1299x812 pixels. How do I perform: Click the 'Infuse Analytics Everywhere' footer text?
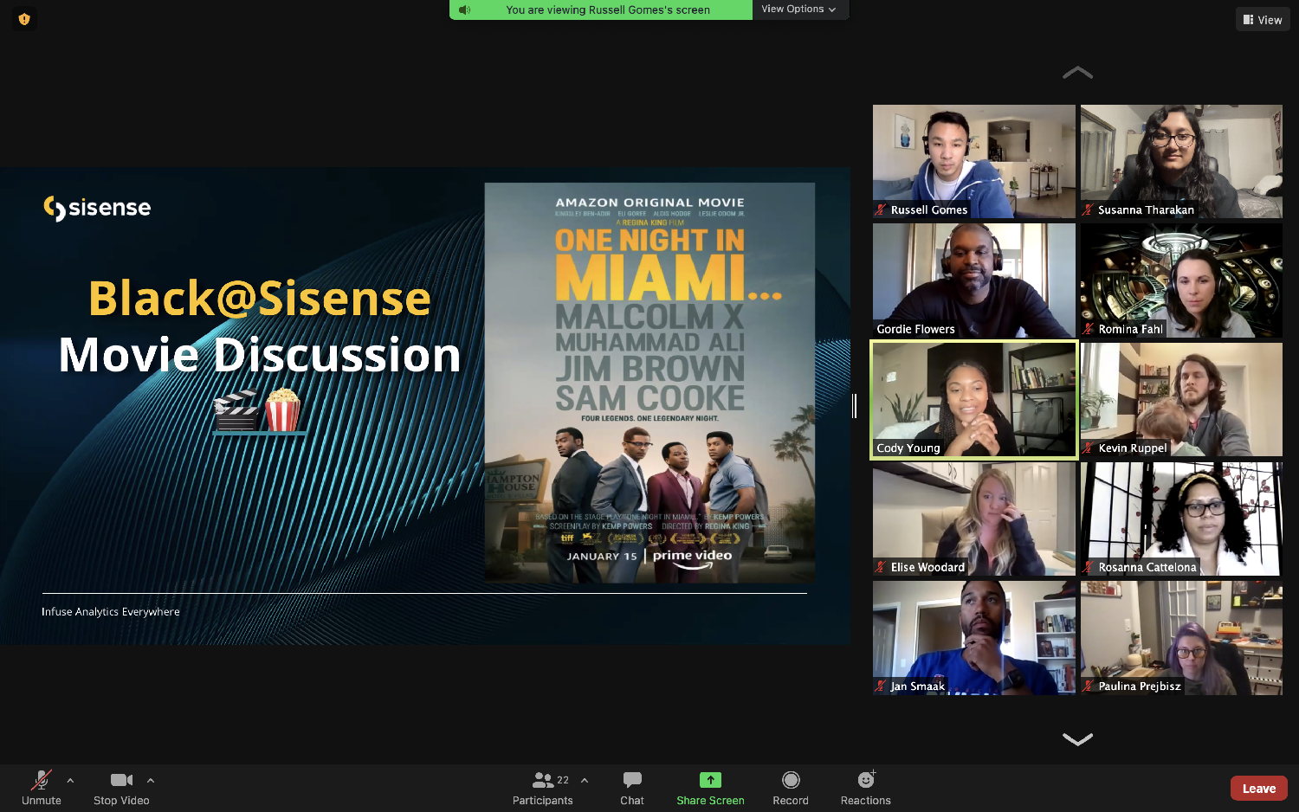(111, 612)
